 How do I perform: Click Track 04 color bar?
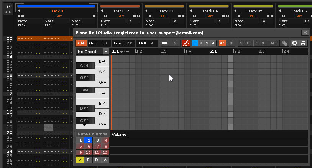click(209, 6)
